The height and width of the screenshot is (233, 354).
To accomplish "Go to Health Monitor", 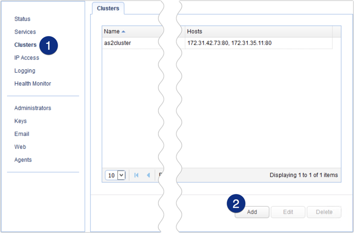I will coord(33,84).
